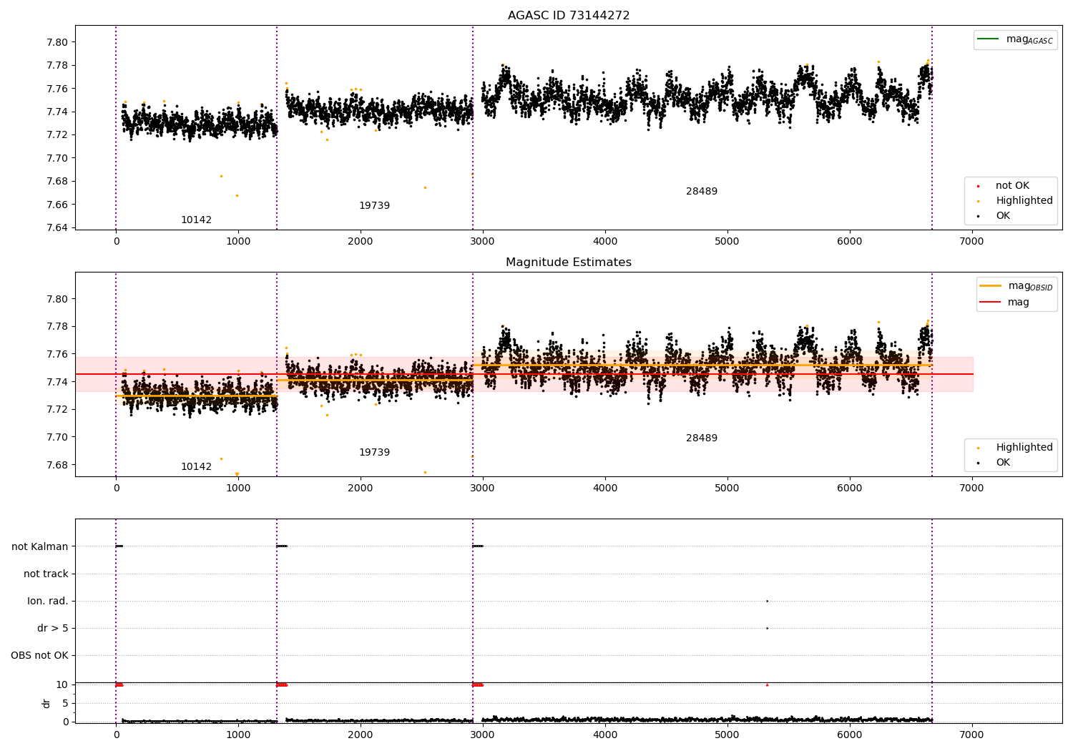Click 'OK' legend entry in Magnitude Estimates plot
This screenshot has height=751, width=1073.
tap(994, 462)
